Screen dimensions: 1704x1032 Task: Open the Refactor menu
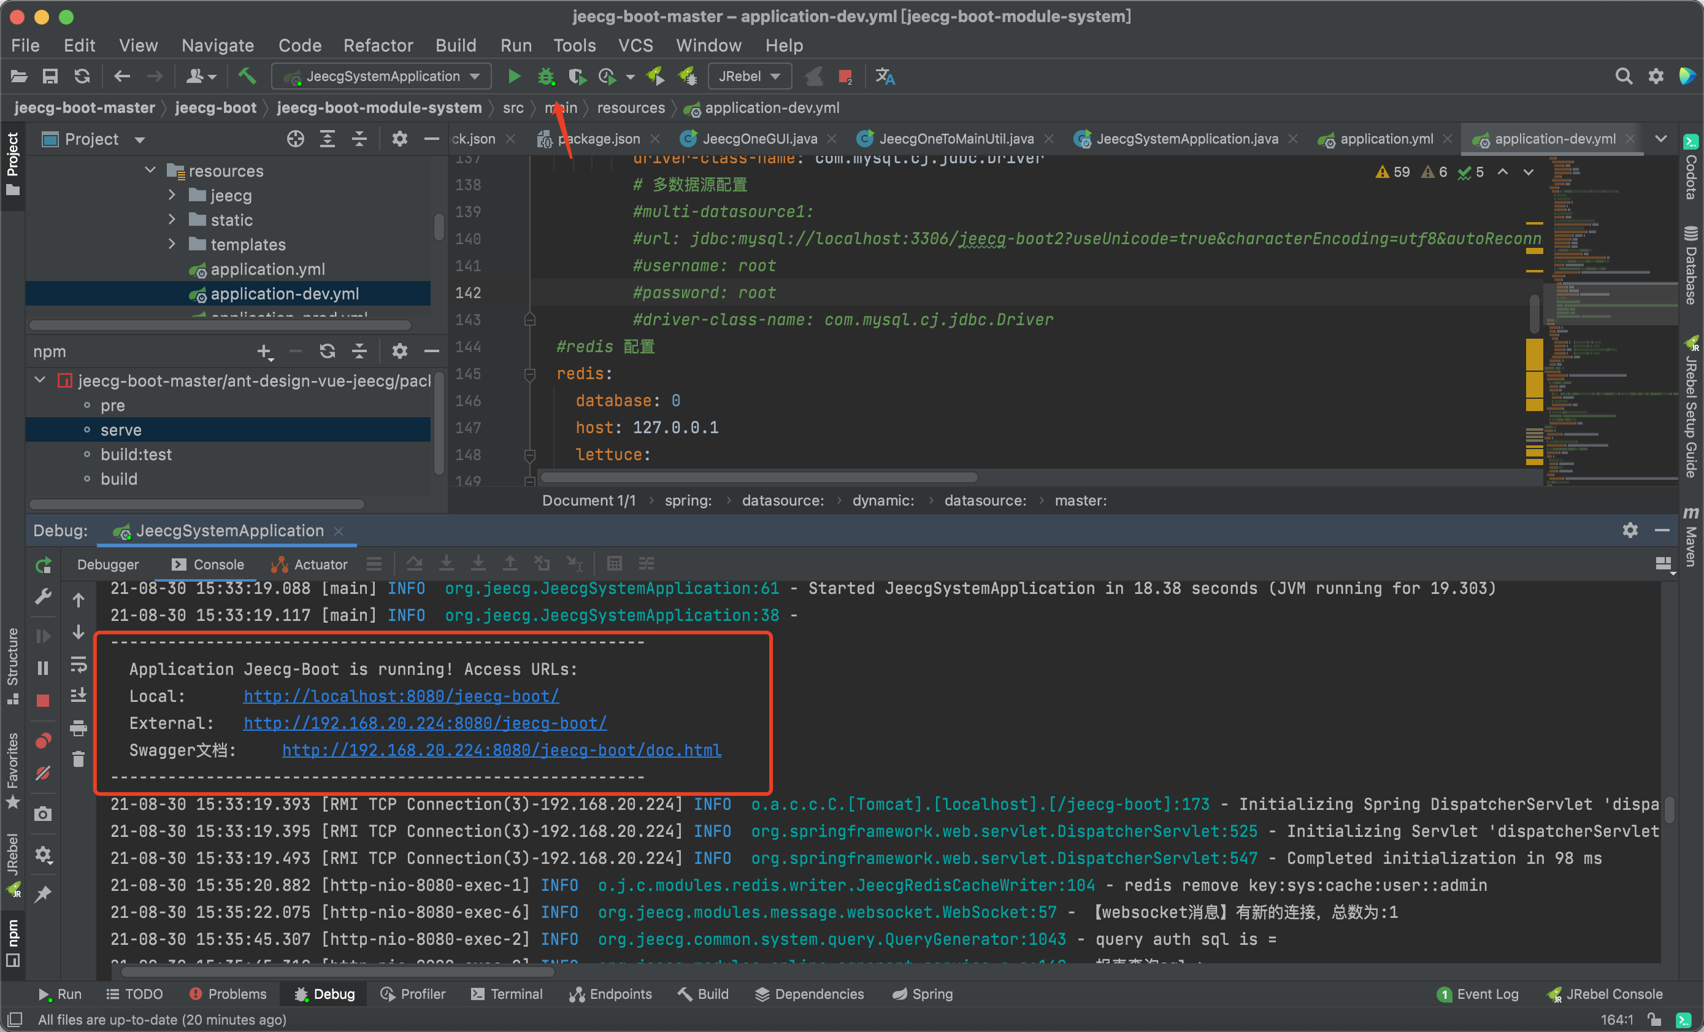(378, 45)
